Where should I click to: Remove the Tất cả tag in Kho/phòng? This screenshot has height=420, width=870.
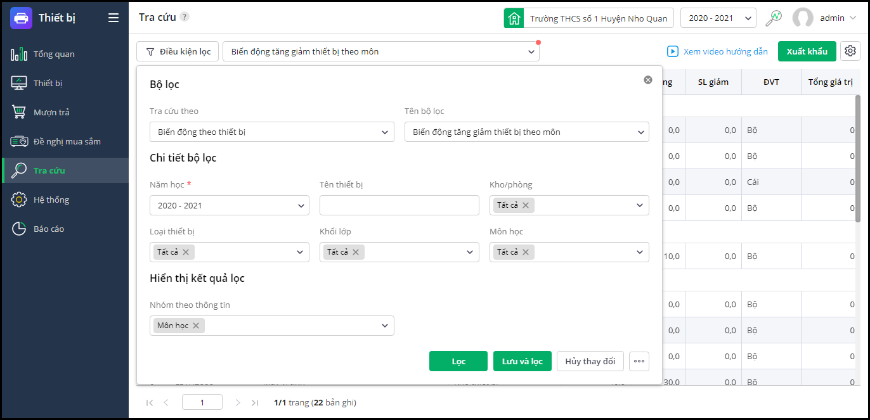tap(526, 205)
